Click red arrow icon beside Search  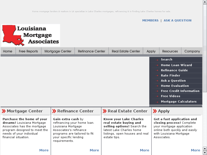(x=157, y=60)
